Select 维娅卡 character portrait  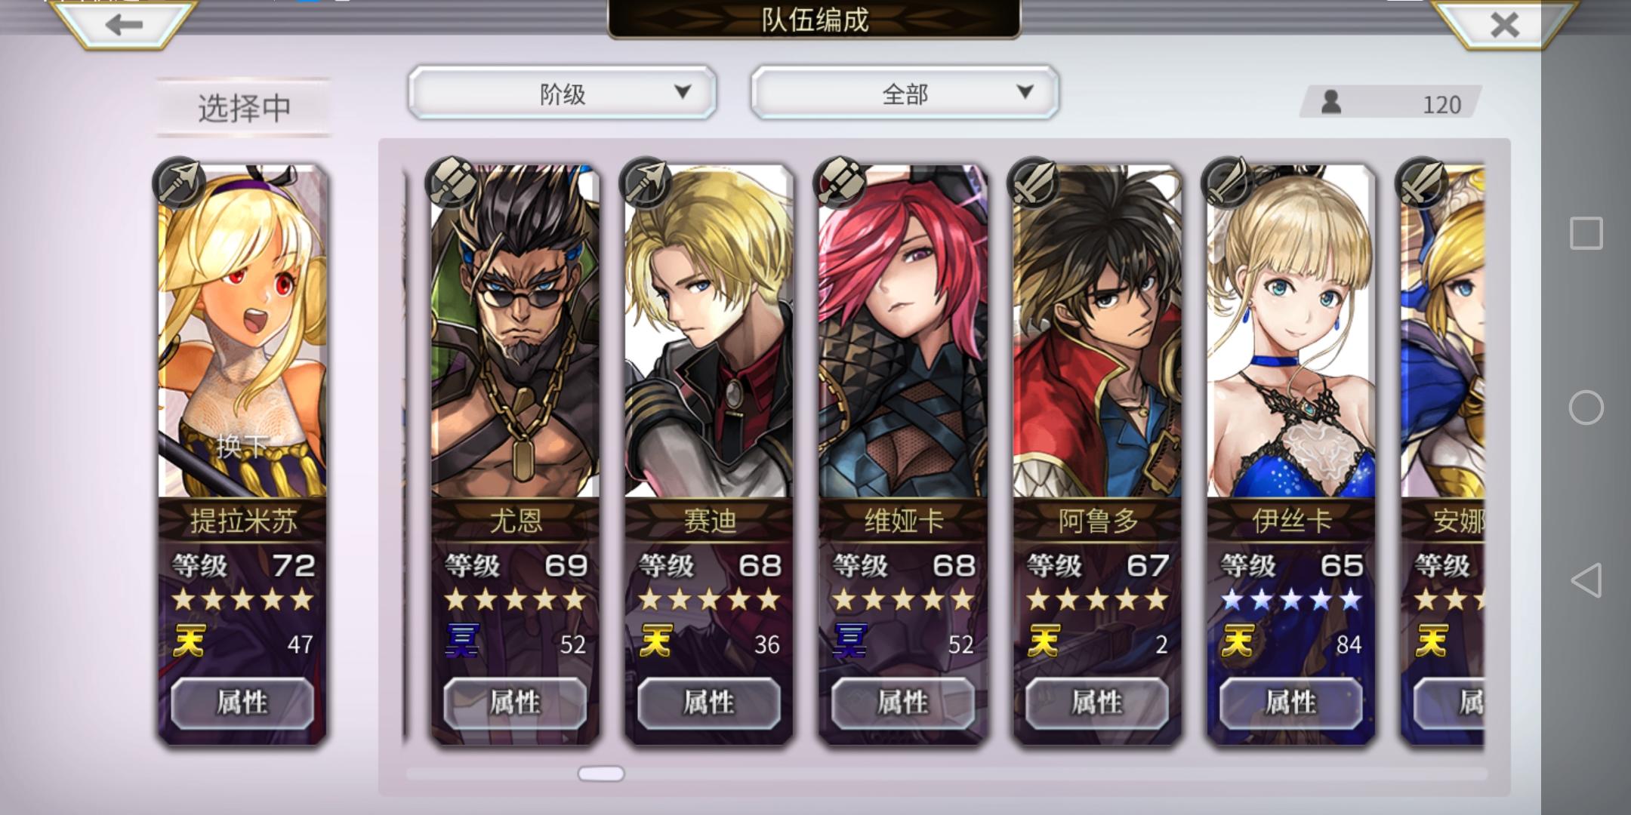tap(903, 332)
